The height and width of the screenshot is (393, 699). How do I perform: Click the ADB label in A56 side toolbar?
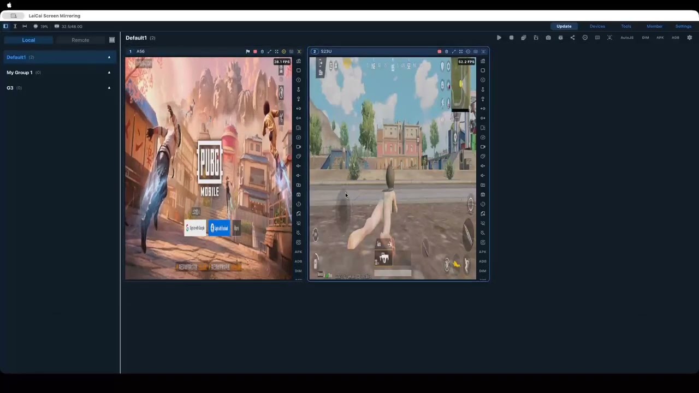pyautogui.click(x=298, y=261)
